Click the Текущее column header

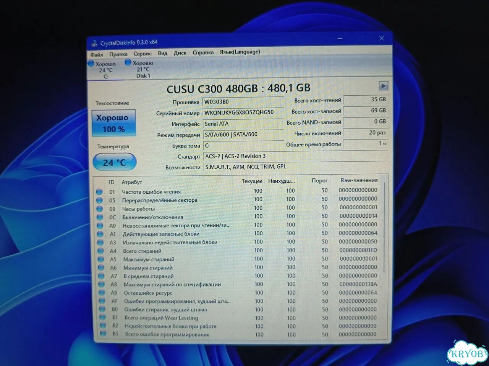[x=252, y=181]
